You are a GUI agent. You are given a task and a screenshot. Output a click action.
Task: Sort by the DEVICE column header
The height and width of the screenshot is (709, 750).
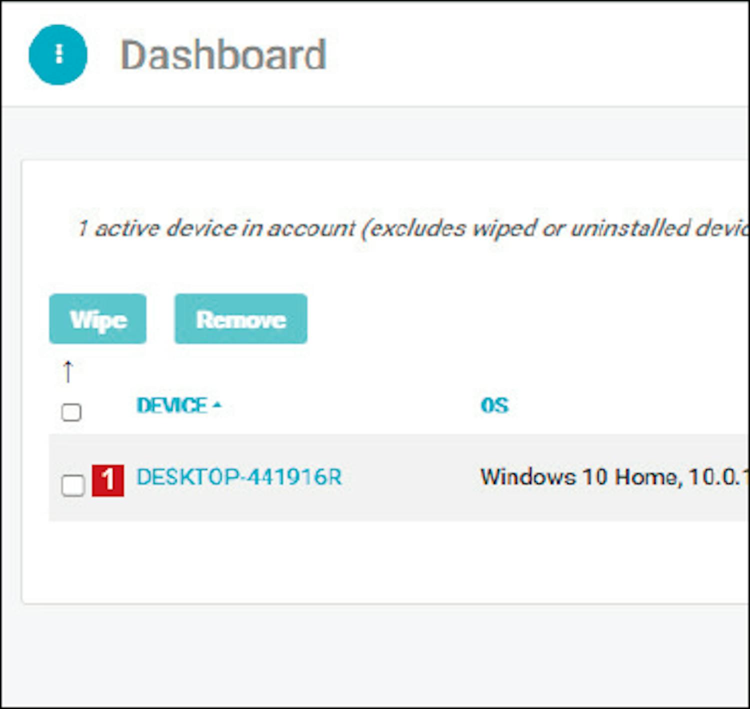(x=171, y=405)
